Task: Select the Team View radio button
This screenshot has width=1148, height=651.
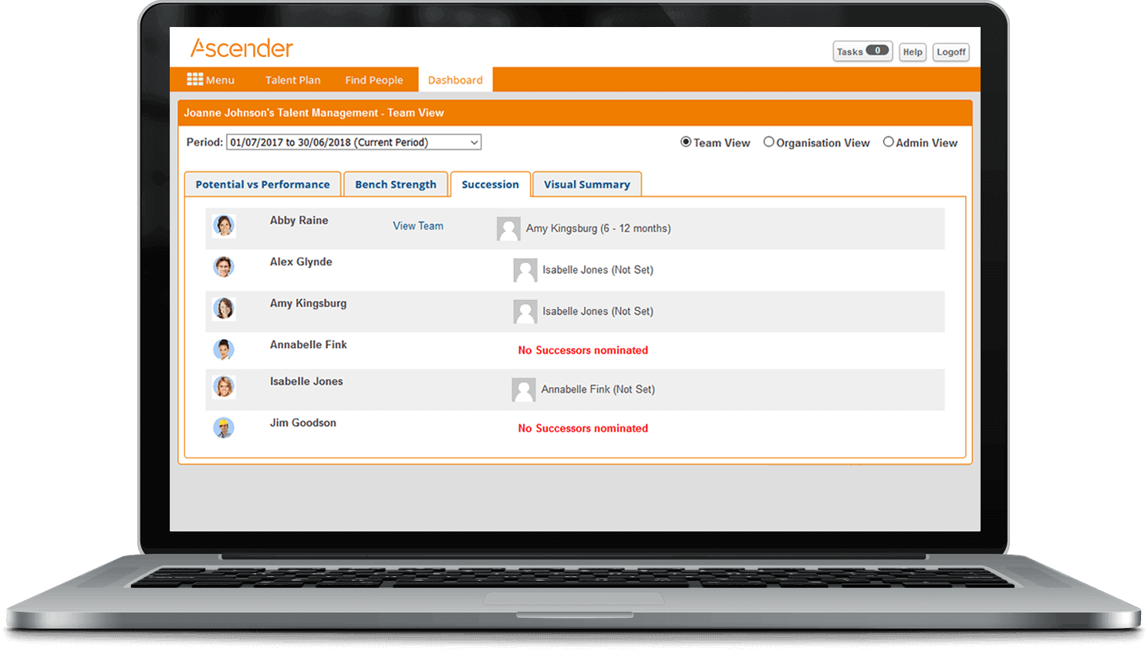Action: coord(685,142)
